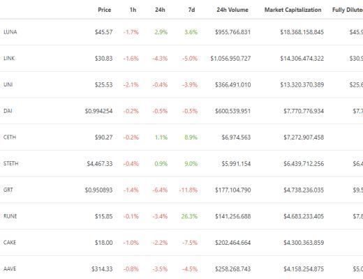Sort by 7d change column header
The image size is (363, 279).
click(191, 10)
